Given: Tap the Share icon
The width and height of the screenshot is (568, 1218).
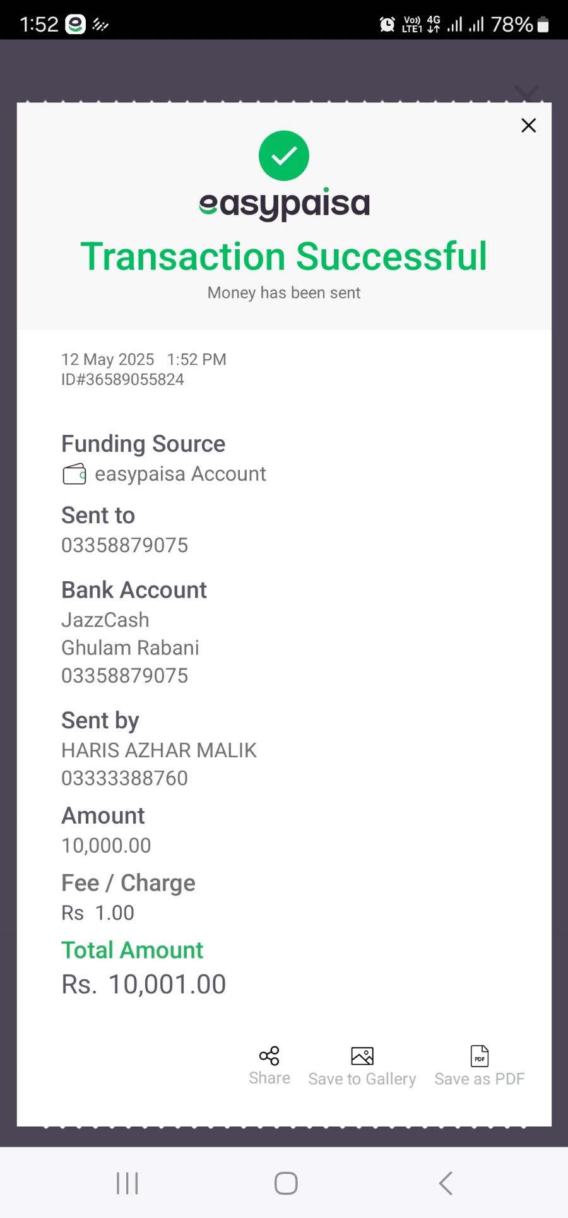Looking at the screenshot, I should [x=269, y=1056].
